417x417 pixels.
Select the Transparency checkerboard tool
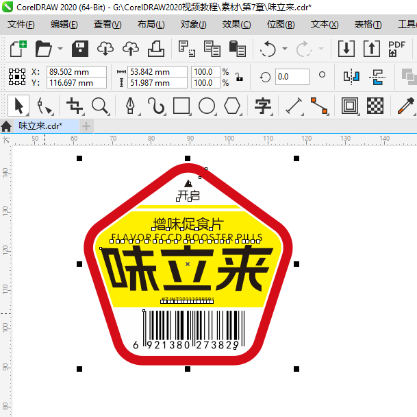(375, 106)
